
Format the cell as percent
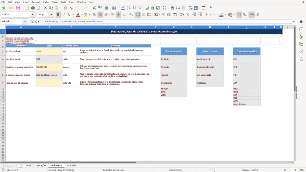click(x=163, y=15)
